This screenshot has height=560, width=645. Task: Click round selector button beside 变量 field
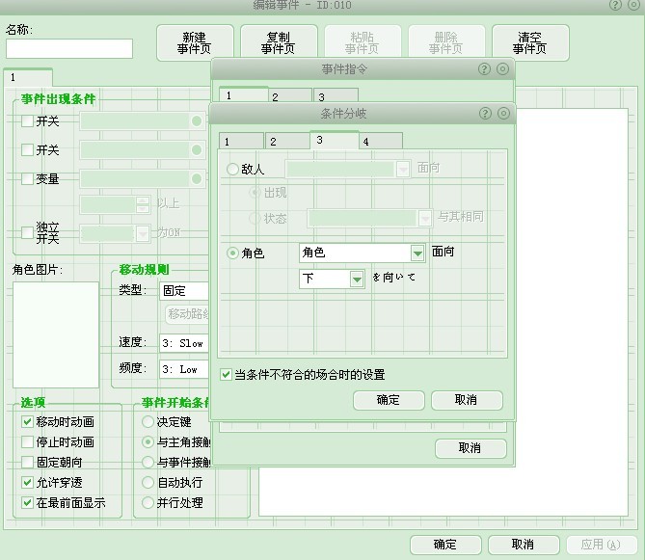(x=197, y=178)
